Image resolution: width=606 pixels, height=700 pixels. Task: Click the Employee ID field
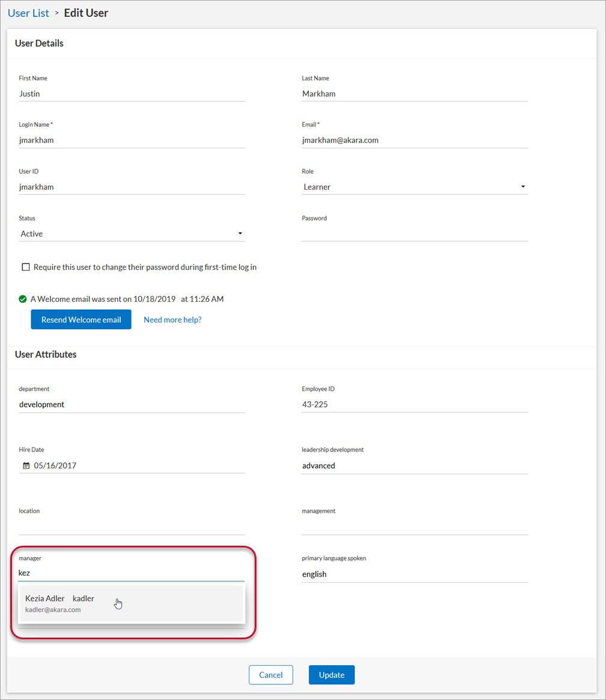(x=414, y=405)
